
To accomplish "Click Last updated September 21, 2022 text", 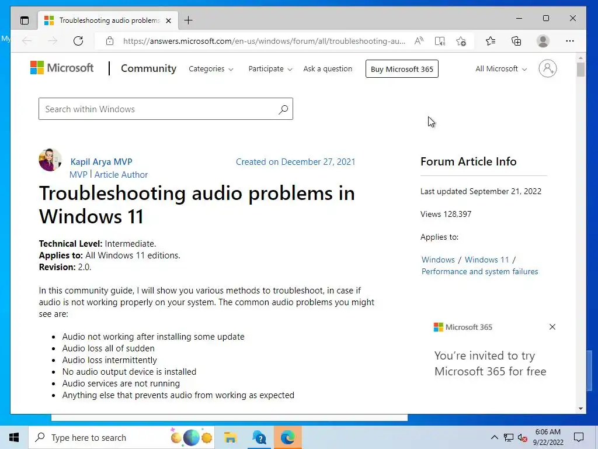I will point(481,191).
